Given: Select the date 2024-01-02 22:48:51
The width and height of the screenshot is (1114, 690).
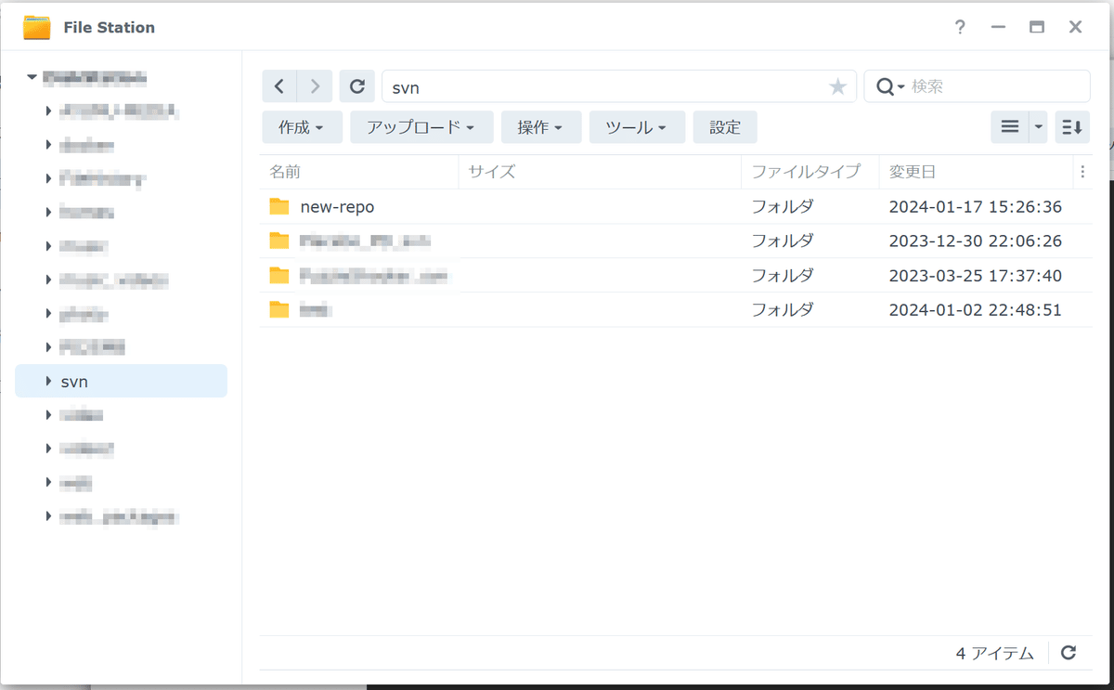Looking at the screenshot, I should point(975,310).
